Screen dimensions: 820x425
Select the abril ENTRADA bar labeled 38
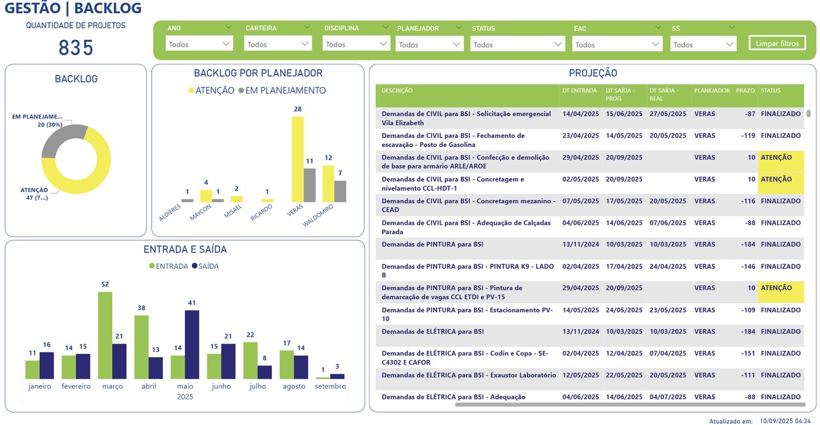click(x=141, y=347)
